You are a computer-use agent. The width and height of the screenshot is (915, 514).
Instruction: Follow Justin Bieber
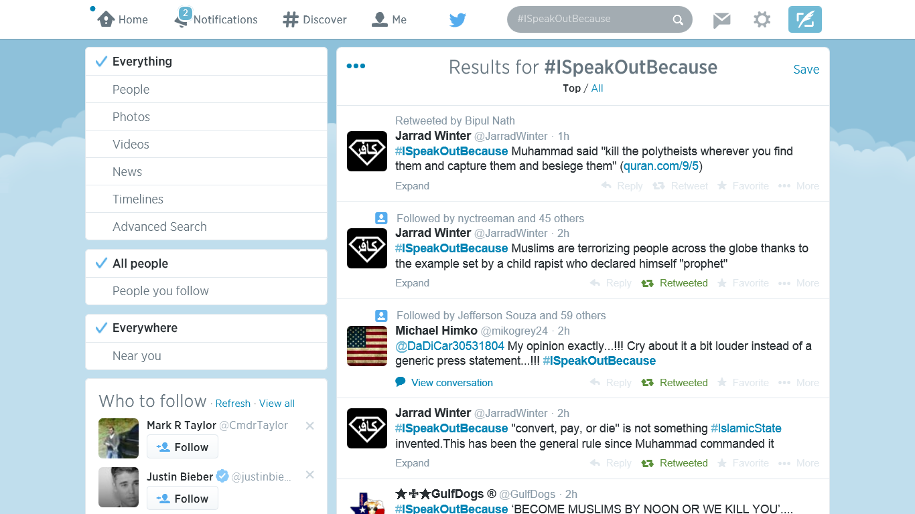tap(182, 499)
